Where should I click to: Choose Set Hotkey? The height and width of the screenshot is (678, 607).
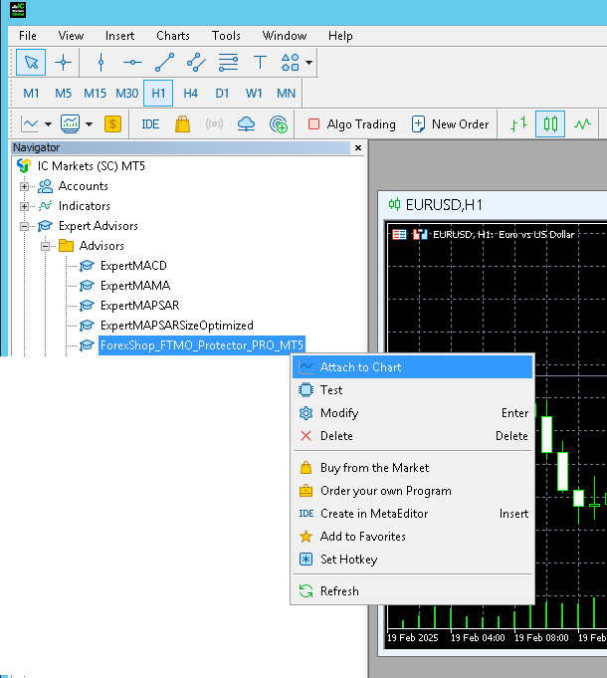click(x=413, y=560)
